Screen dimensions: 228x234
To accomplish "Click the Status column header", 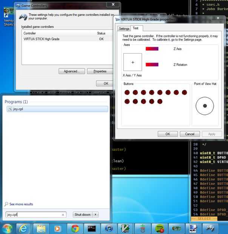I will pyautogui.click(x=101, y=33).
